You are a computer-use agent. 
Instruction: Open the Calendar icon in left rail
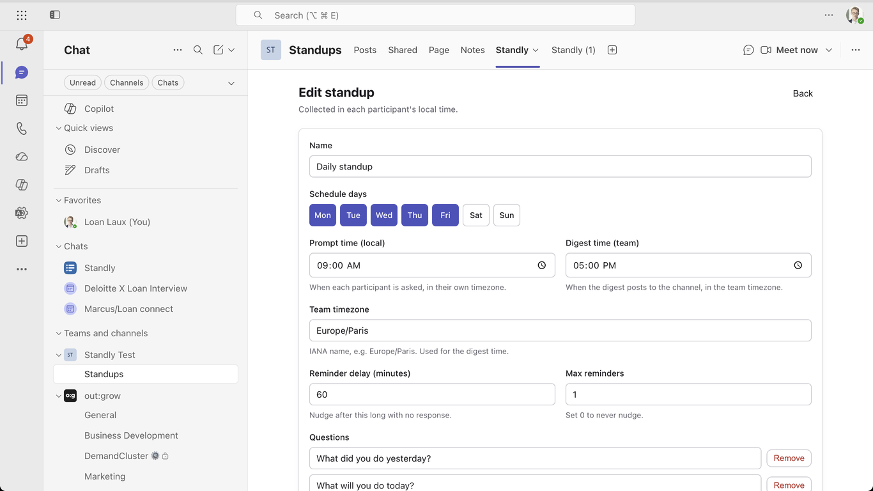[x=22, y=100]
